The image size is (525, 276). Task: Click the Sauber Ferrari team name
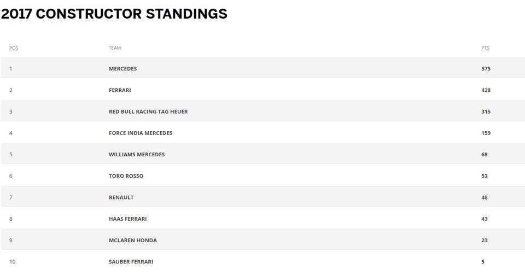click(131, 262)
